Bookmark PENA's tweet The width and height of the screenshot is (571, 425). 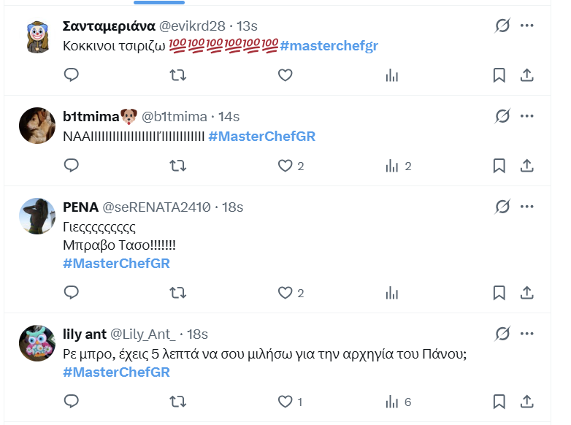(x=499, y=293)
